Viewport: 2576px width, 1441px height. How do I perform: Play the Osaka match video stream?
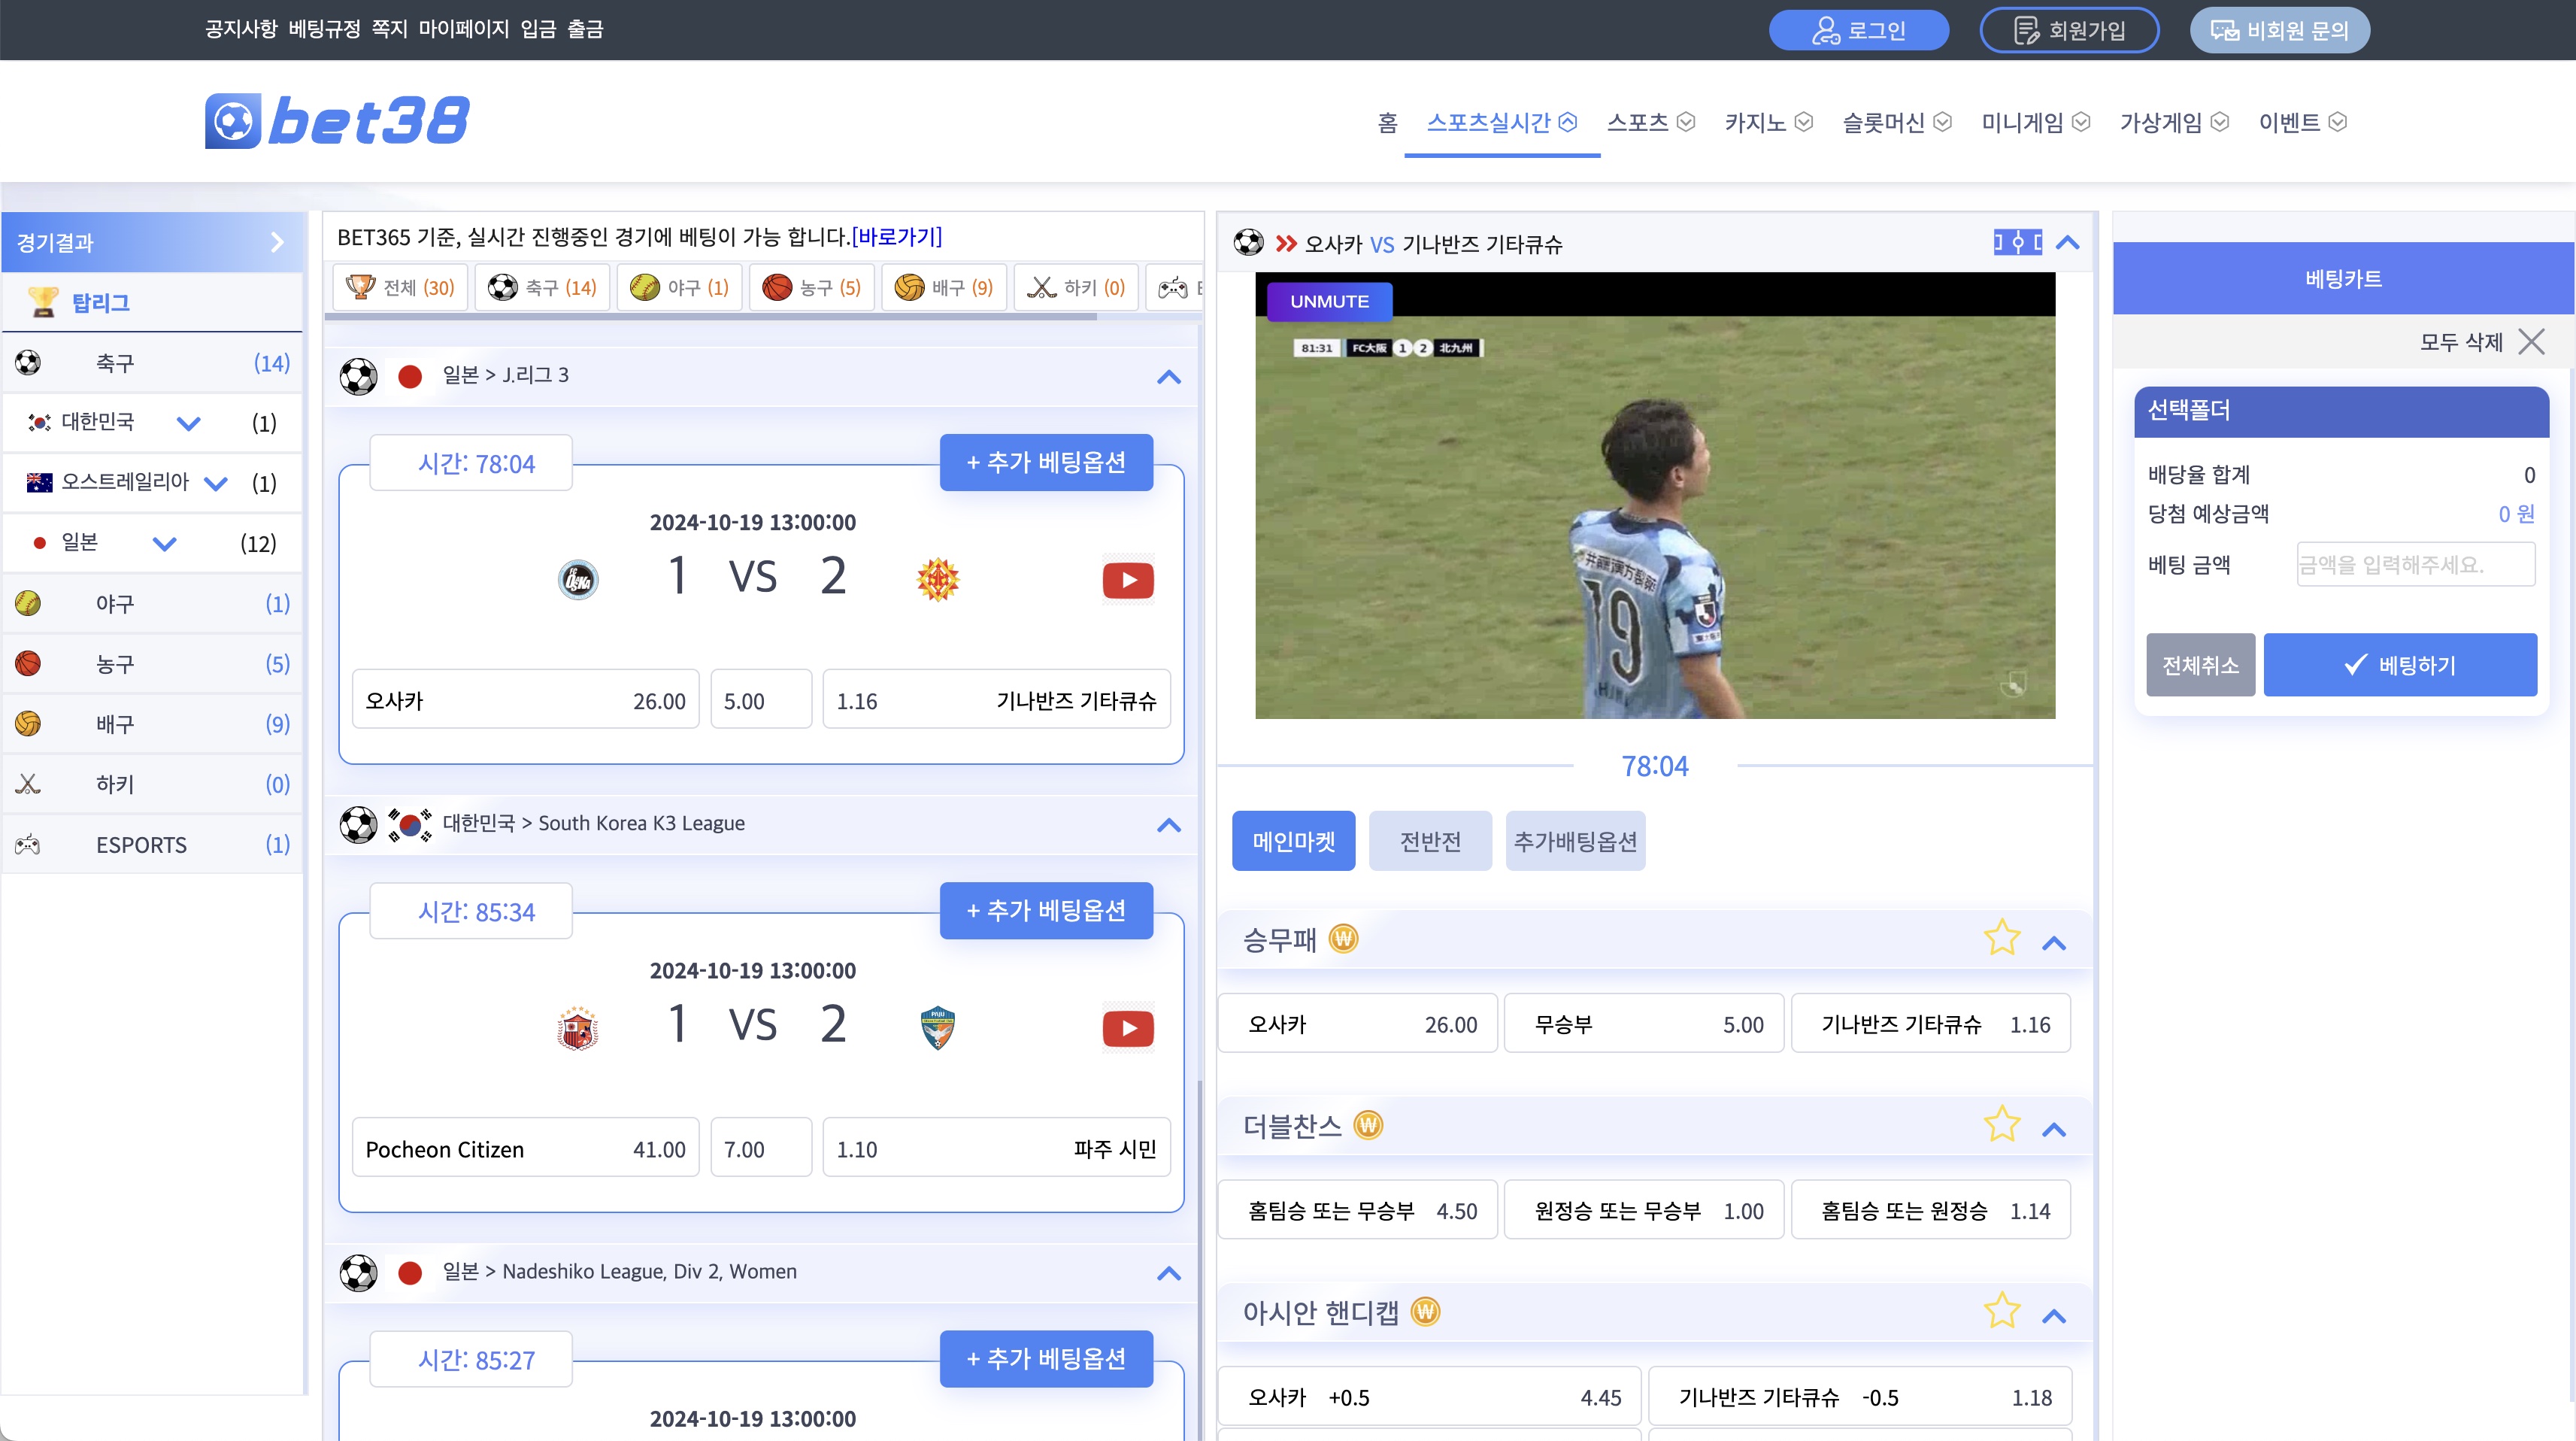1127,580
